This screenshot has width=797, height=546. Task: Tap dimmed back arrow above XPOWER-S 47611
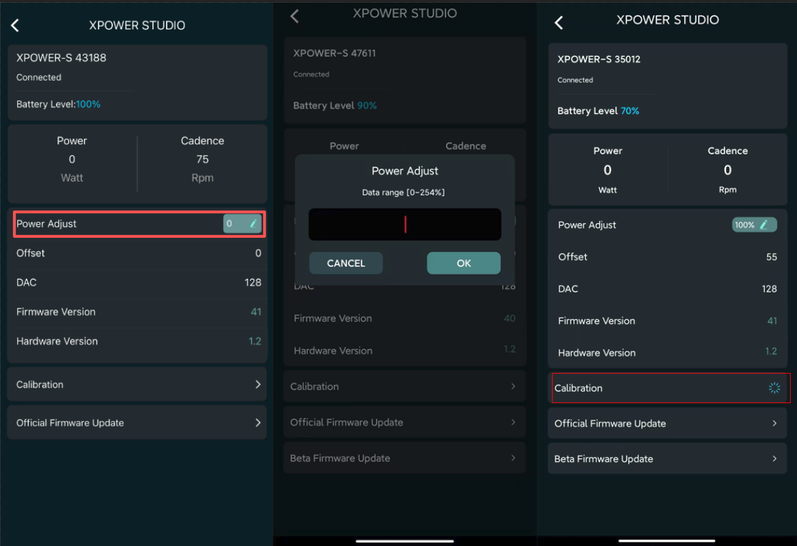(295, 16)
